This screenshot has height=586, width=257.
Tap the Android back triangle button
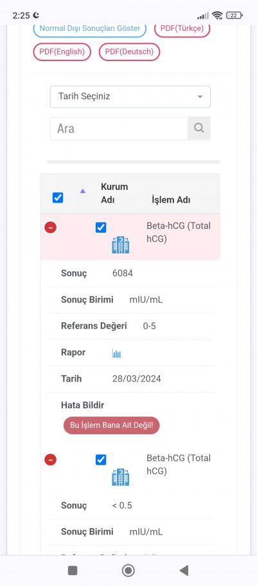[x=183, y=571]
